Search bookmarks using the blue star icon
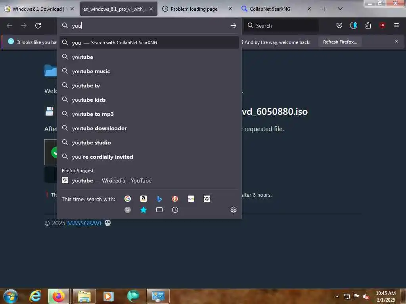406x304 pixels. tap(143, 210)
